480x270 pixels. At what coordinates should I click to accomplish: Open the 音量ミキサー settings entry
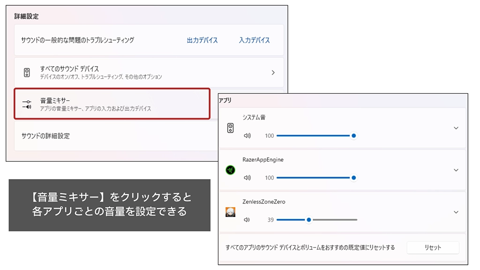pos(112,104)
